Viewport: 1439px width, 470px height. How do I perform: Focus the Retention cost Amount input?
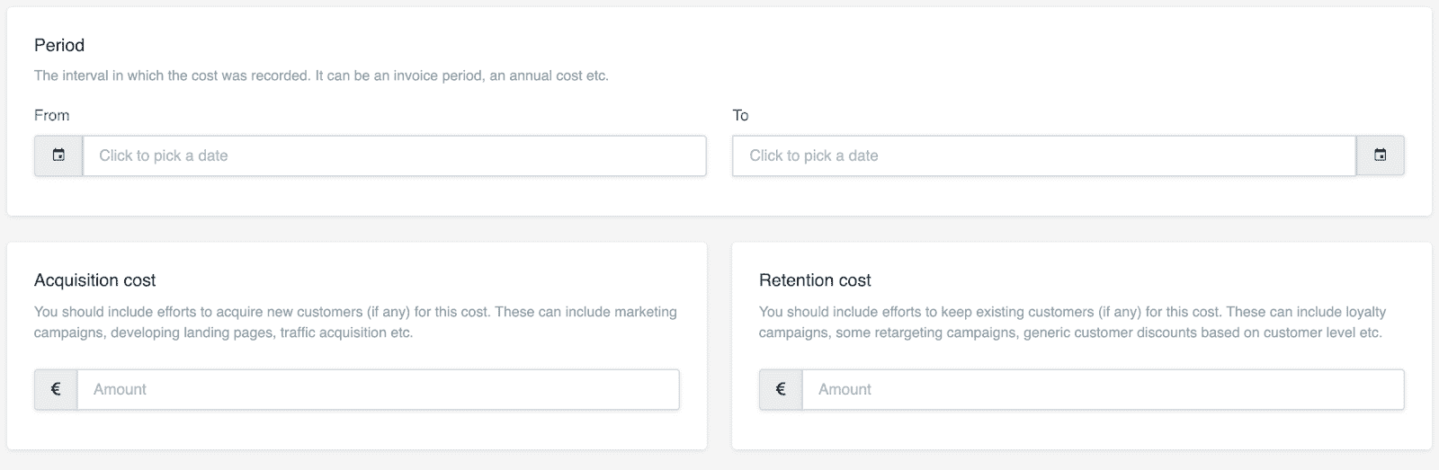[x=1103, y=389]
